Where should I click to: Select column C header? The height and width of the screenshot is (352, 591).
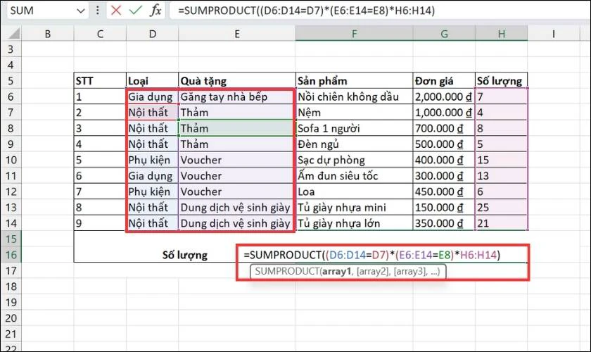coord(100,34)
